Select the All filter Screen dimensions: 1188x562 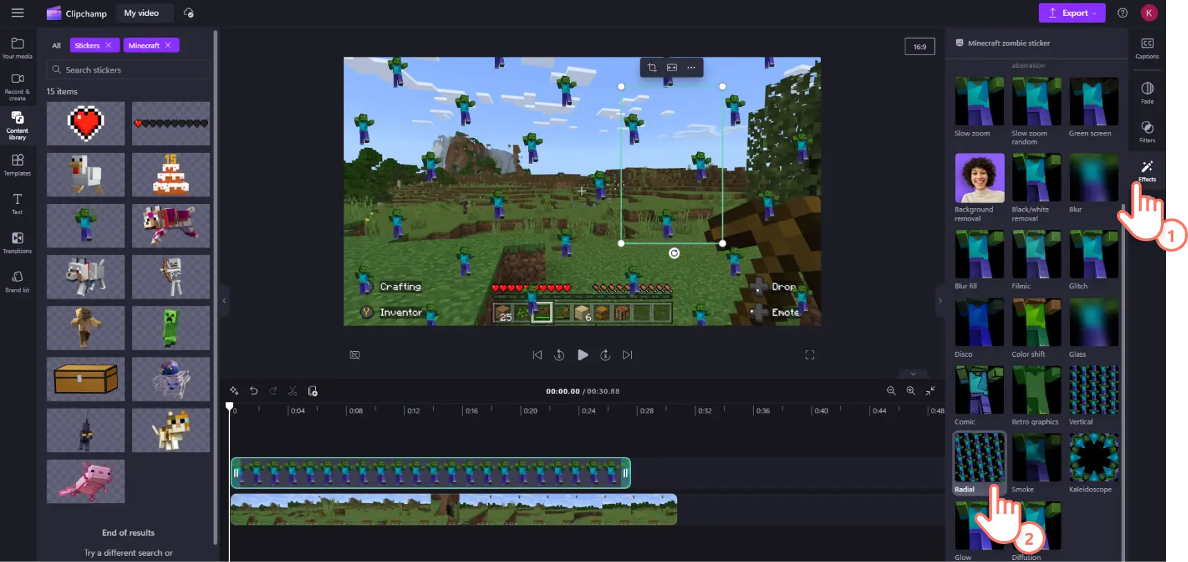click(56, 46)
